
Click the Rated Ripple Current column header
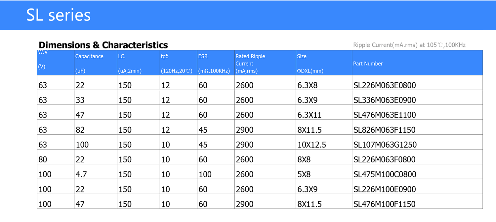tap(250, 60)
